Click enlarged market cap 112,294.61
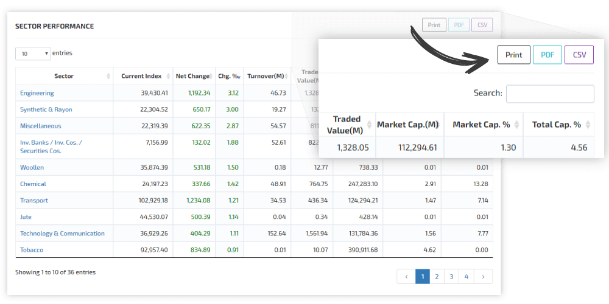Viewport: 609px width, 304px height. tap(418, 147)
